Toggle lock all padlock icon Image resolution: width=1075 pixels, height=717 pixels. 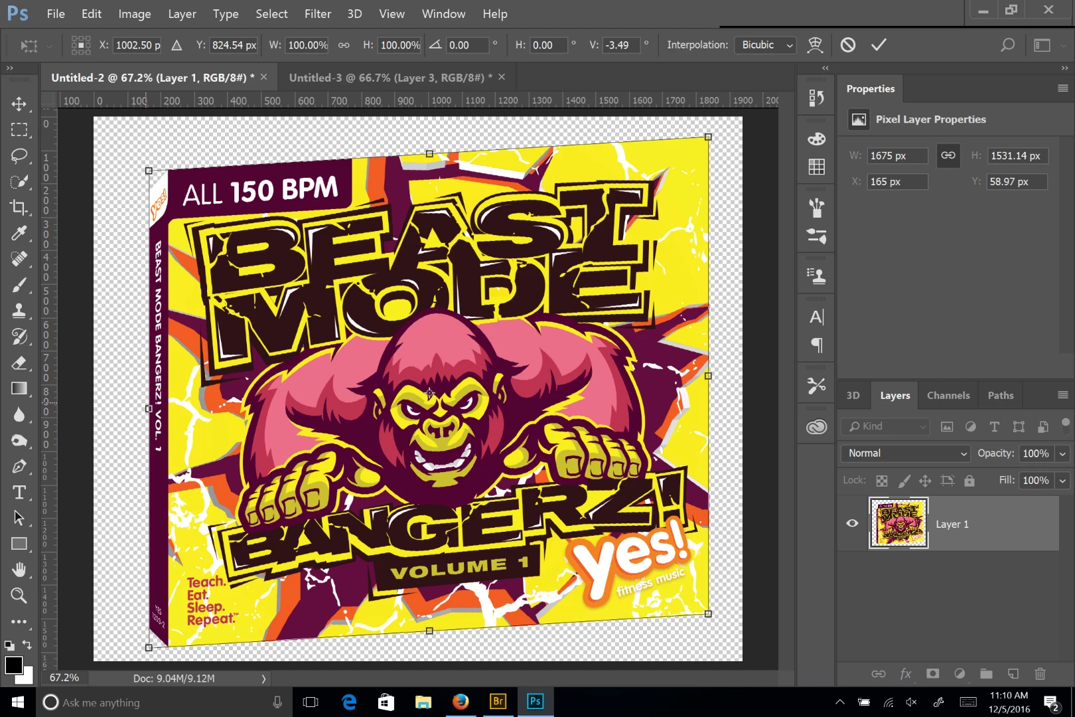pyautogui.click(x=969, y=481)
